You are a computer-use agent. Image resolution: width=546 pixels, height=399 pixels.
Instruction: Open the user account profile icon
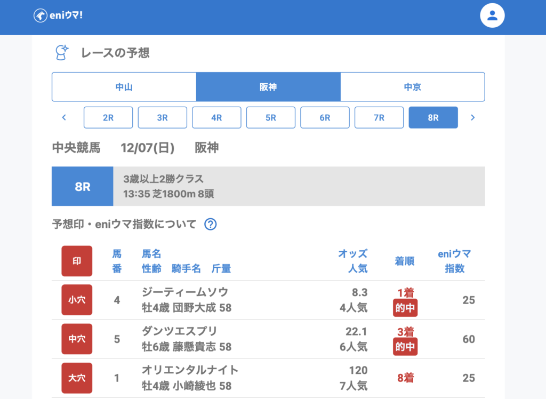point(492,16)
